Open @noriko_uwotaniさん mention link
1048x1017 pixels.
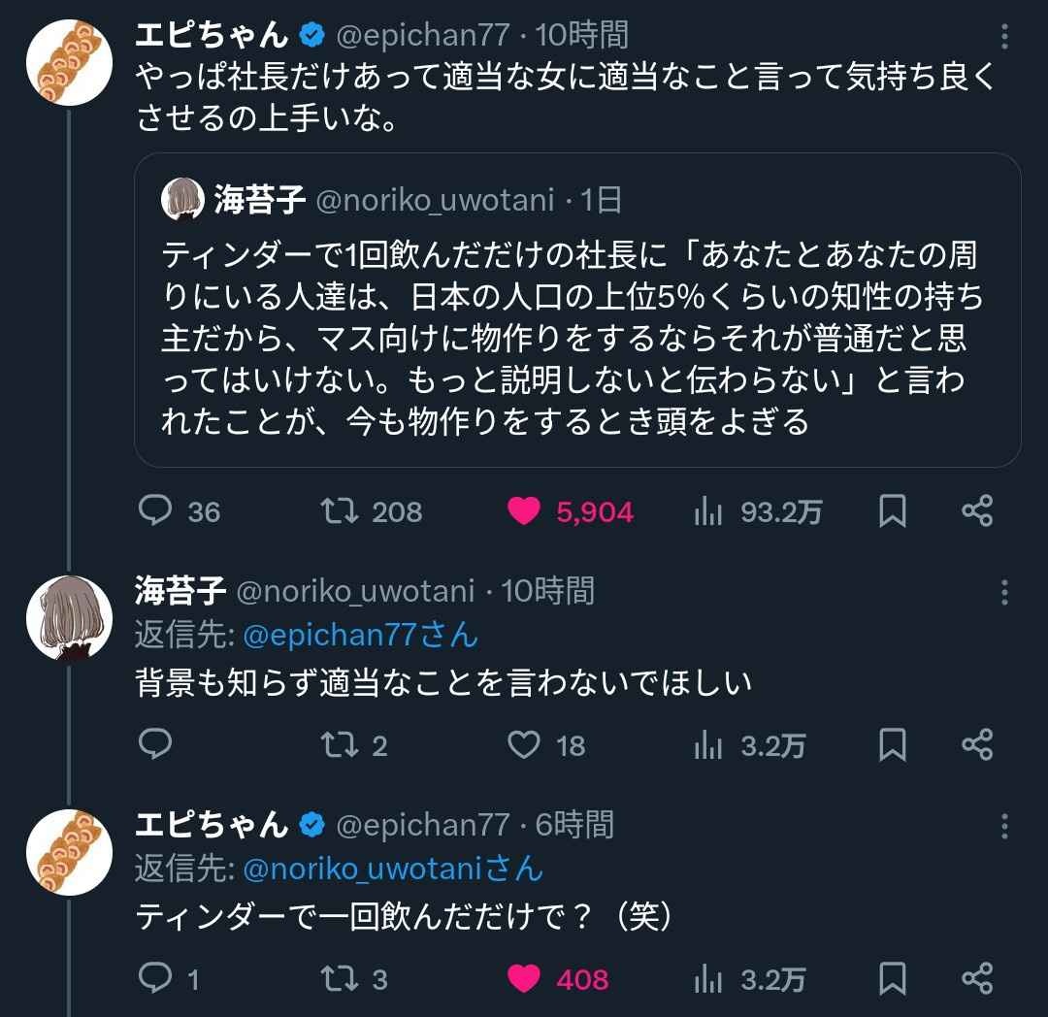click(392, 869)
